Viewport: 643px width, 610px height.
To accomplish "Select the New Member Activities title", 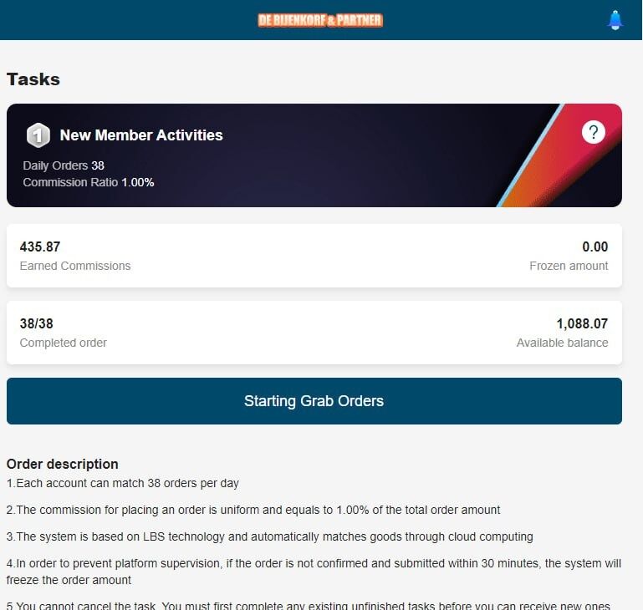I will pos(141,135).
